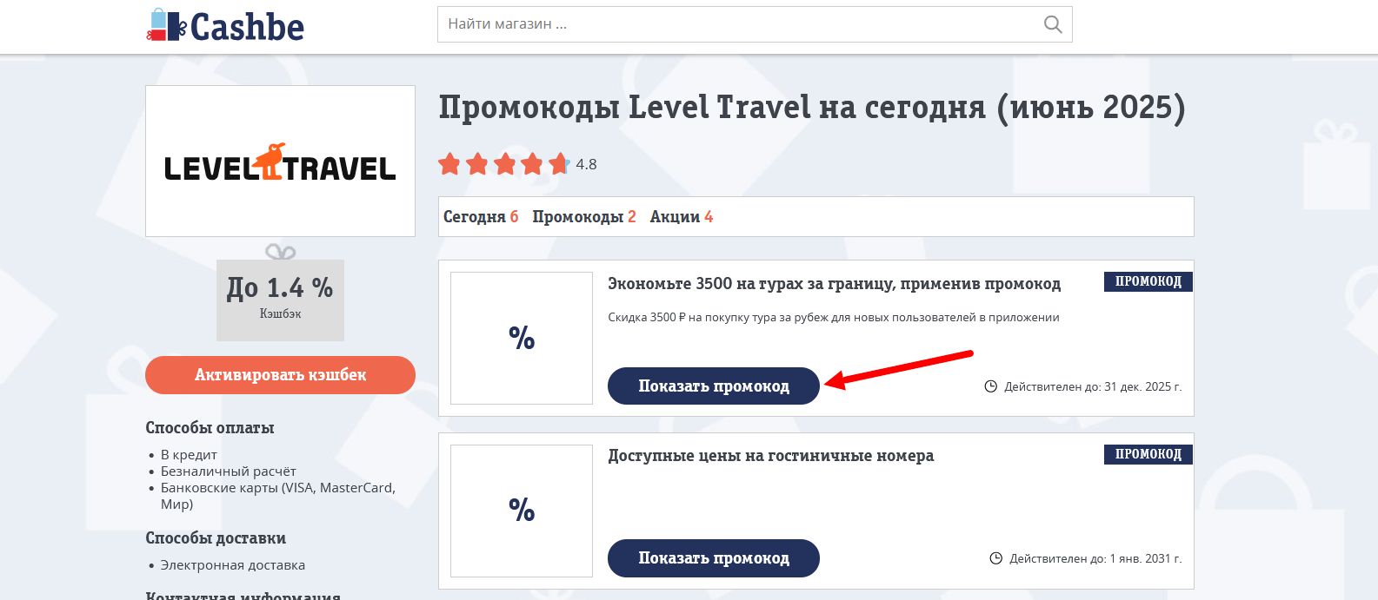Click the star rating icons
The width and height of the screenshot is (1378, 600).
[504, 163]
